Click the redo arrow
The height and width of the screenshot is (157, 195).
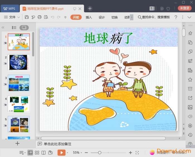point(59,17)
